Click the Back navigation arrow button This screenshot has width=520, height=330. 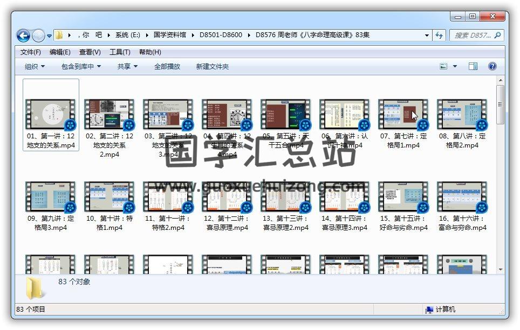[x=23, y=36]
